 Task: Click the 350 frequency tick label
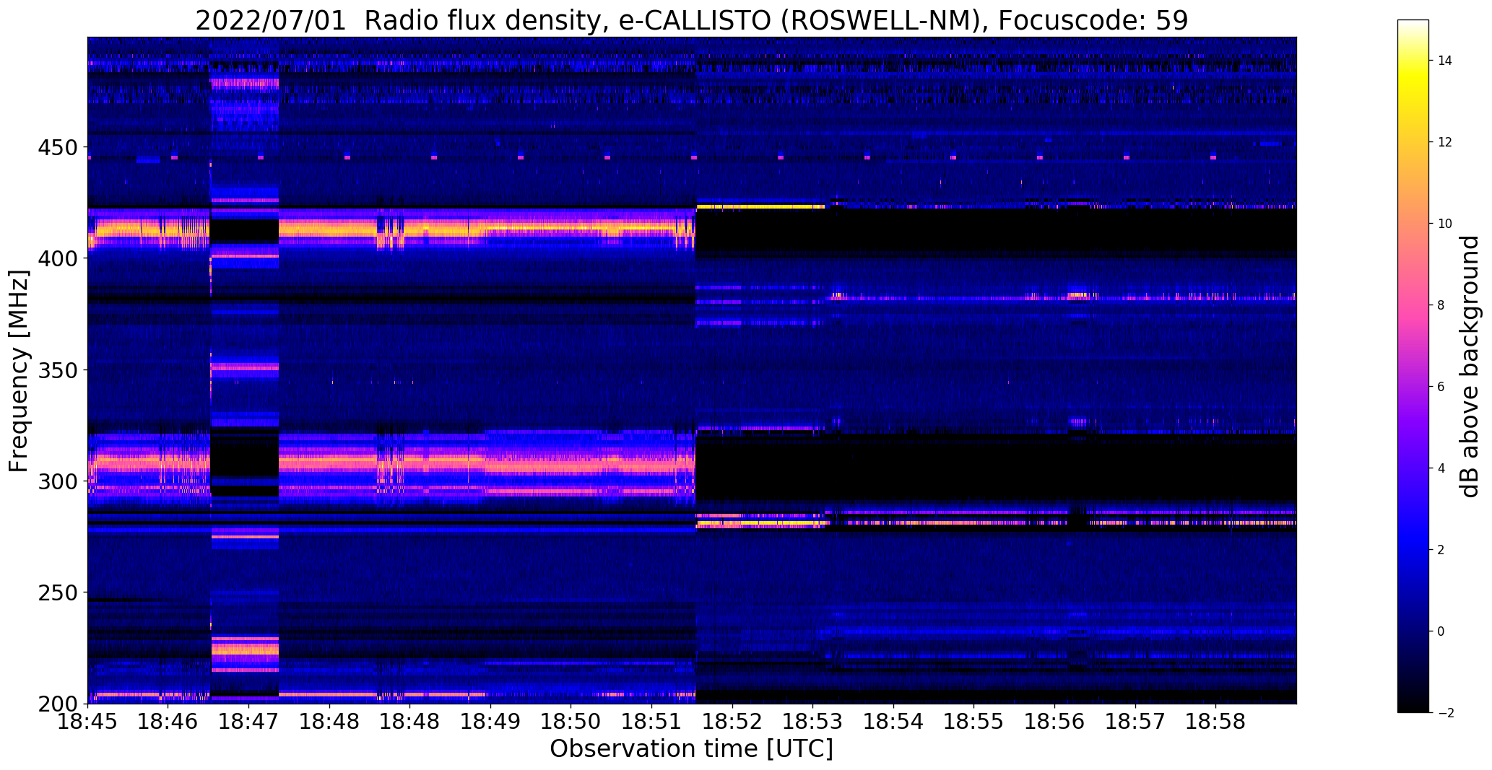[57, 370]
